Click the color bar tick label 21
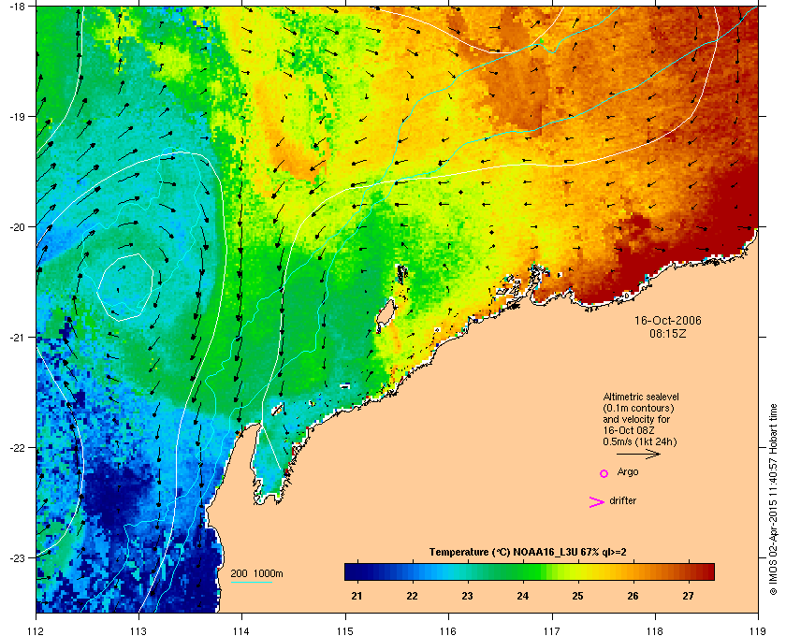786x636 pixels. (x=357, y=596)
